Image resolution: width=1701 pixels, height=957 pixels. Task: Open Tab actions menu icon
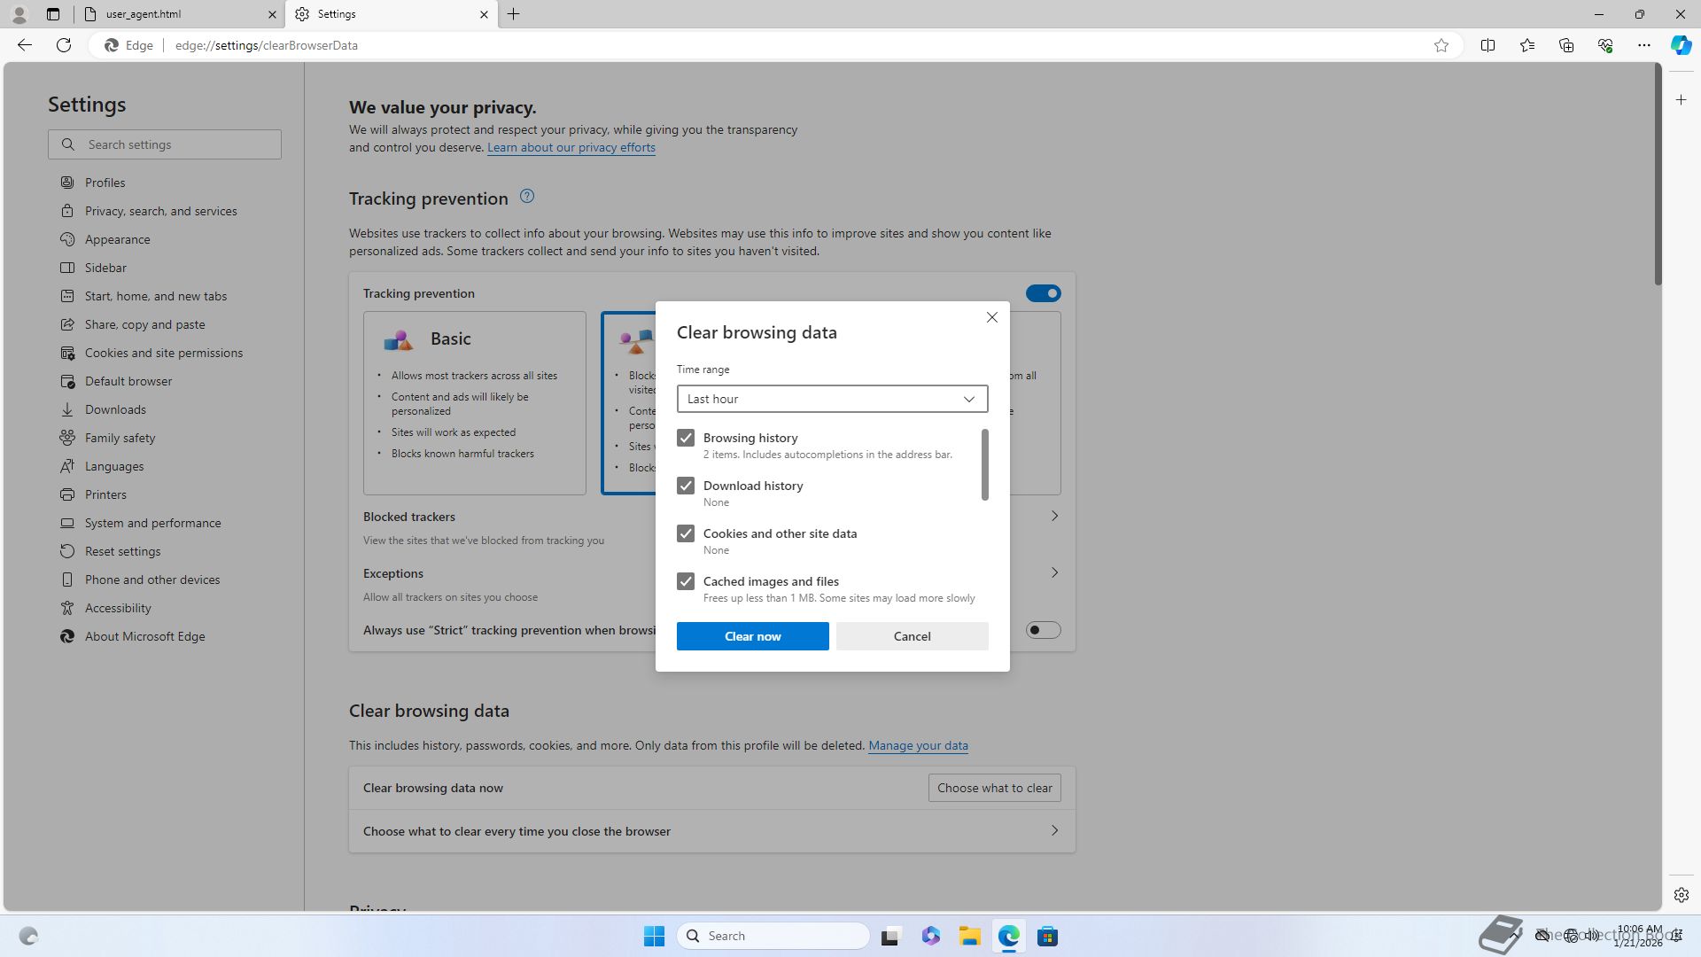[53, 14]
